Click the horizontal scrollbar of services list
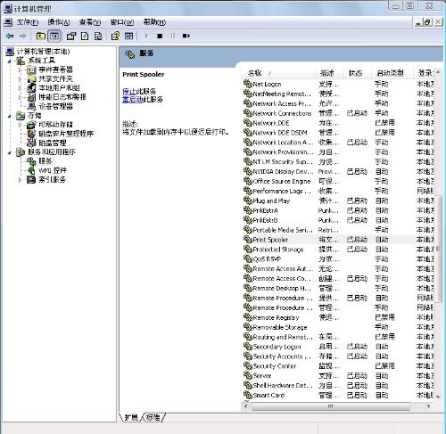 330,406
